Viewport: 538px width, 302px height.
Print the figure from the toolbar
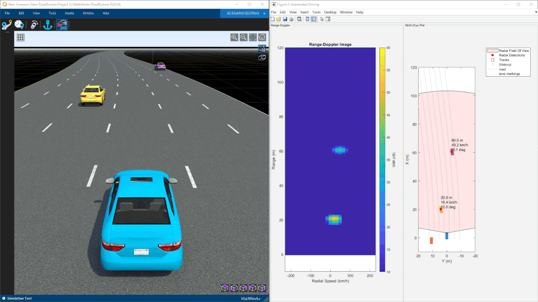click(x=291, y=19)
